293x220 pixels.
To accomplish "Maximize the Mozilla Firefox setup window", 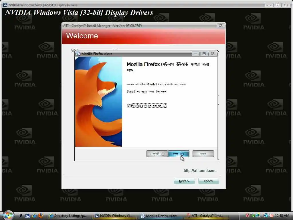I will (204, 54).
